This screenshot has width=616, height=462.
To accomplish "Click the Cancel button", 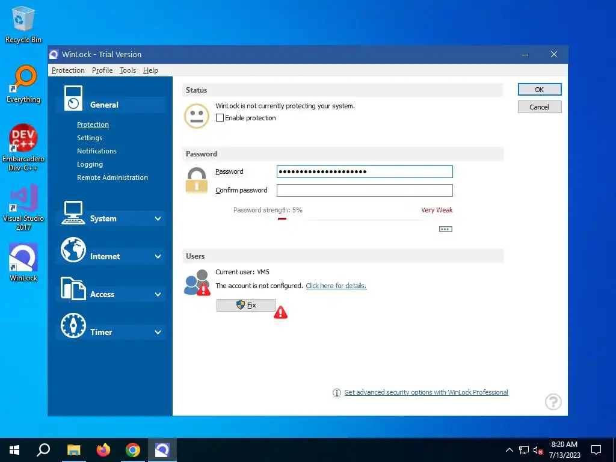I will tap(540, 107).
